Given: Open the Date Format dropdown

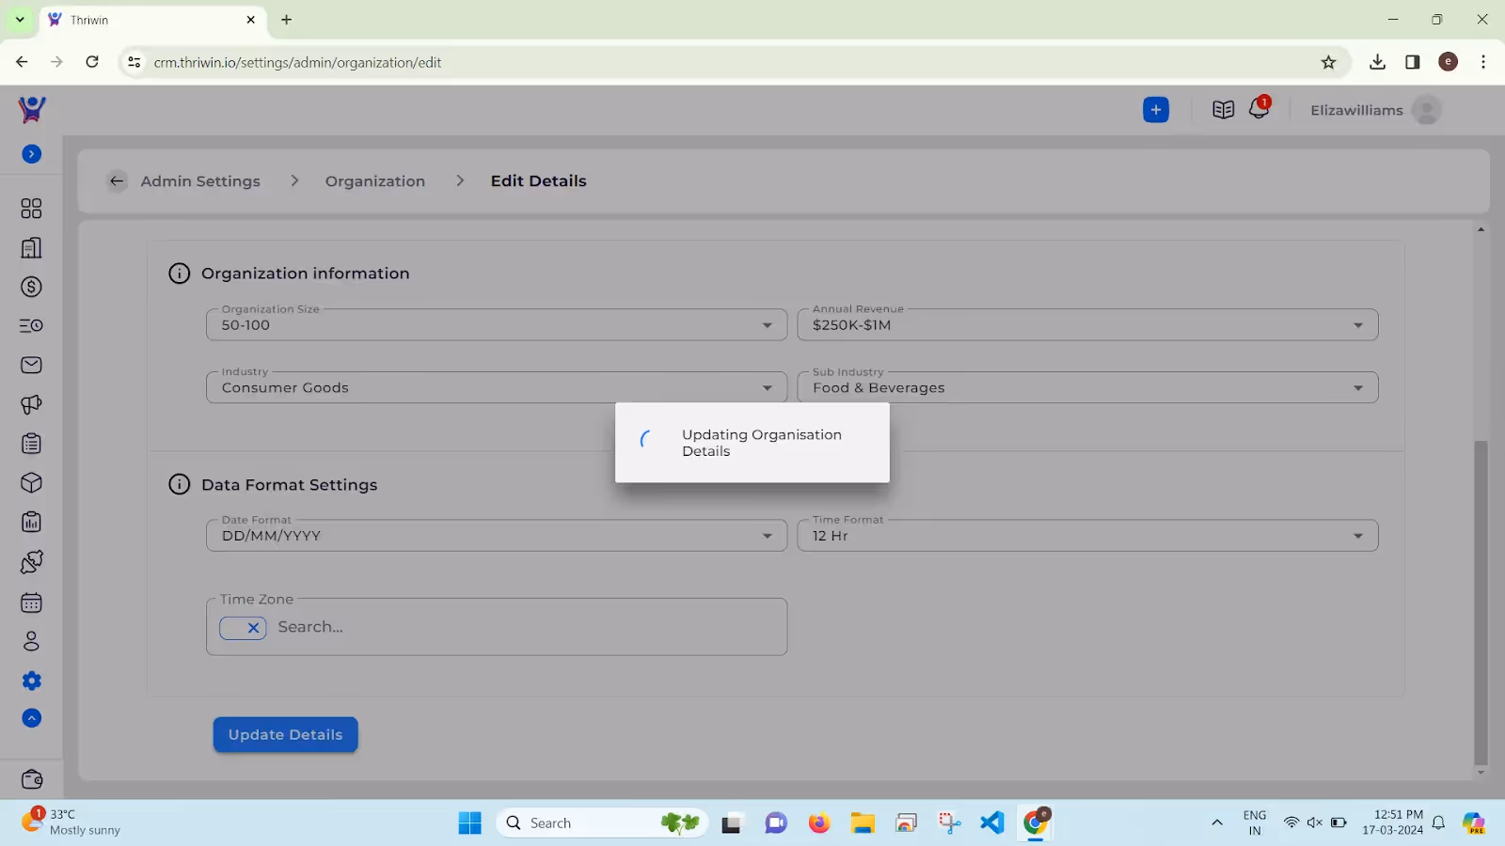Looking at the screenshot, I should (497, 536).
